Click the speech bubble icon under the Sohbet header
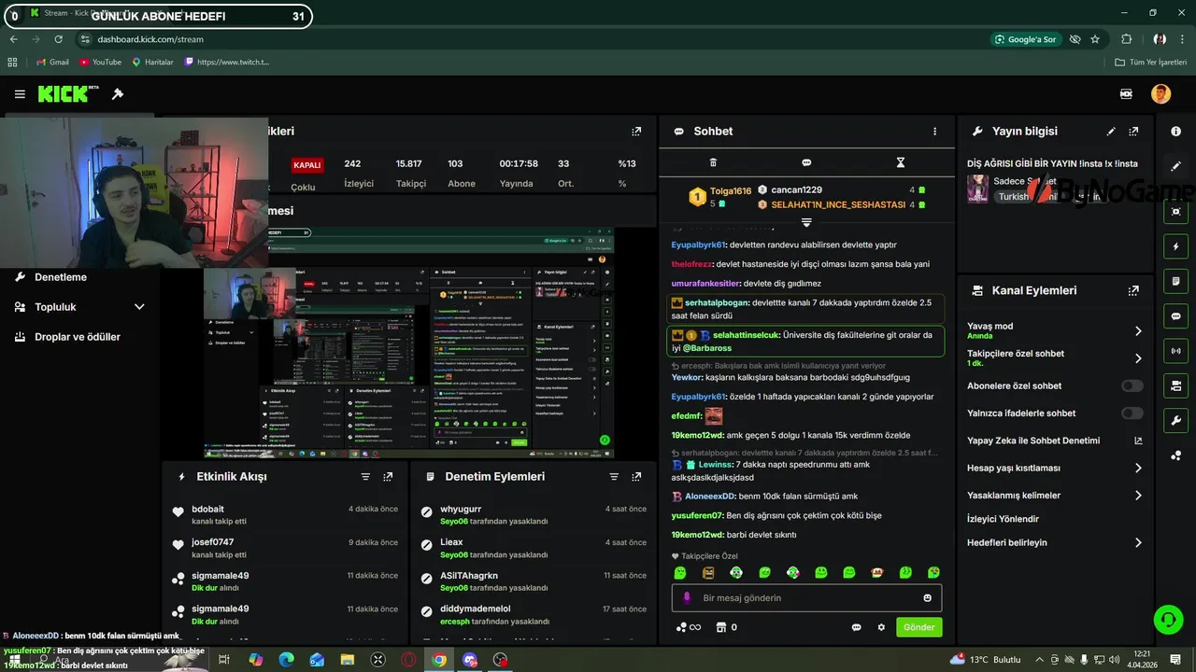 tap(806, 162)
